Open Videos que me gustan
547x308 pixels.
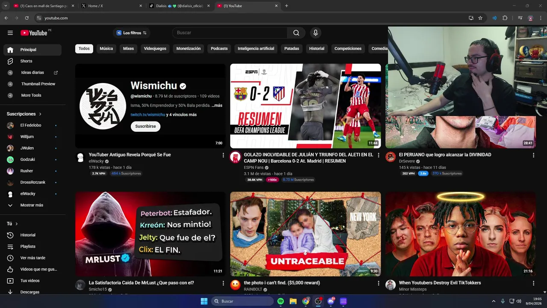point(32,269)
